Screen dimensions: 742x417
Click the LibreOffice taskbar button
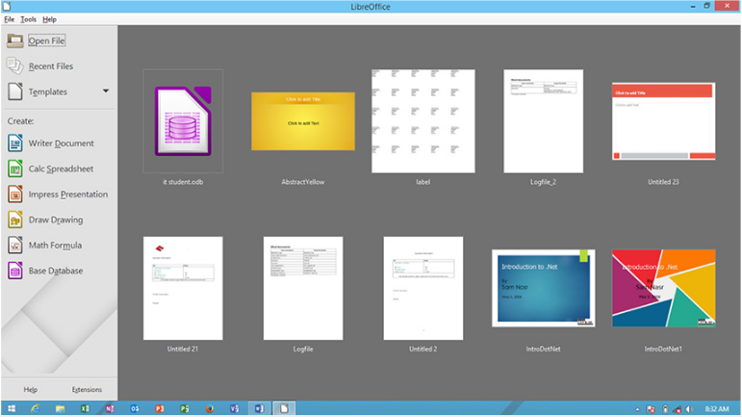tap(284, 408)
